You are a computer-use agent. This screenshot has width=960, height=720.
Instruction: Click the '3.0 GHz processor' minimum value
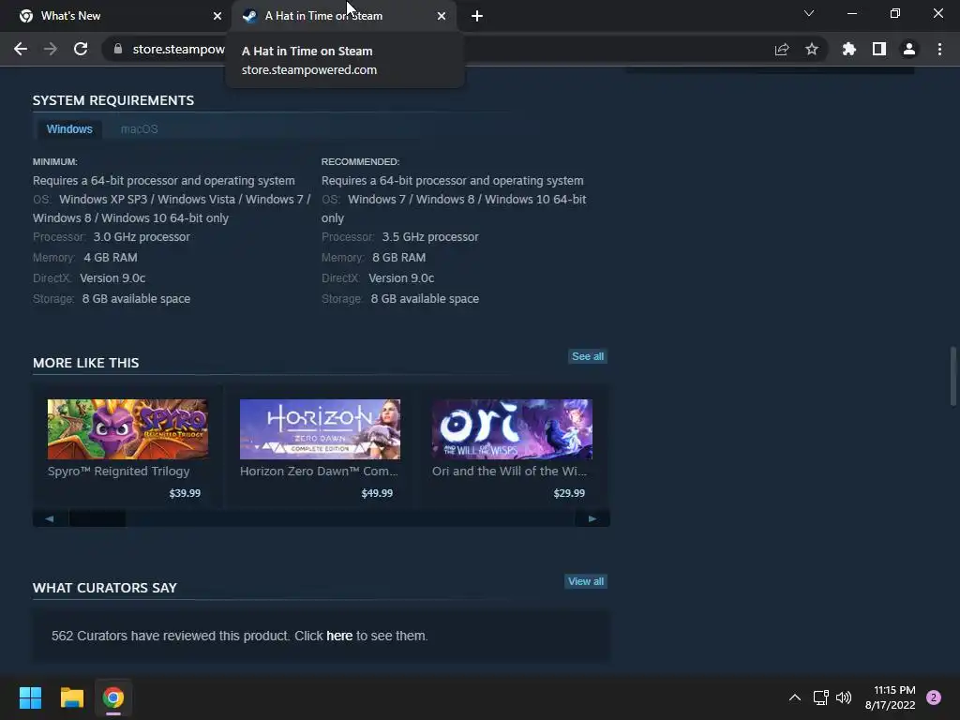(x=142, y=237)
